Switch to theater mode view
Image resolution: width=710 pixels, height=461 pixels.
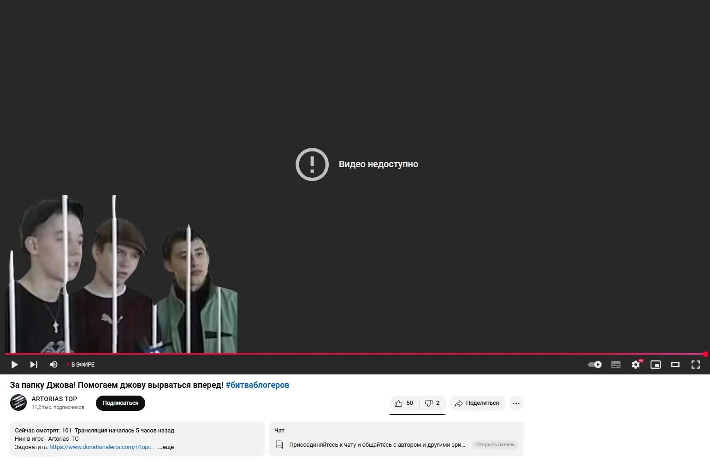[675, 365]
